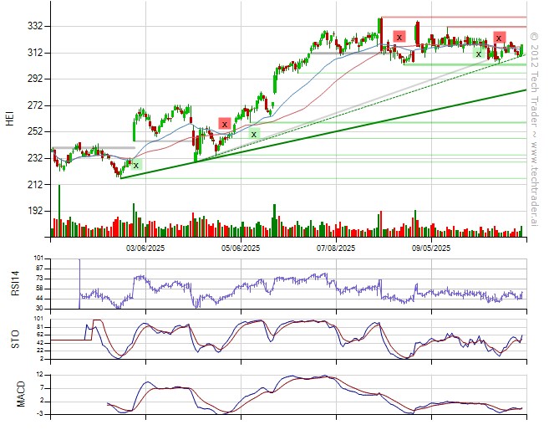Viewport: 549px width, 430px height.
Task: Click the 09/05/2025 date label
Action: (x=430, y=248)
